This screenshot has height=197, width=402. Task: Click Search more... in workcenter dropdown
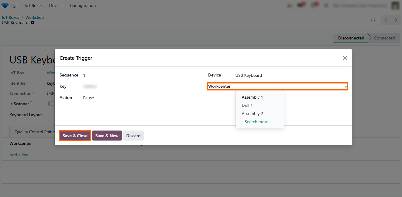(x=258, y=122)
